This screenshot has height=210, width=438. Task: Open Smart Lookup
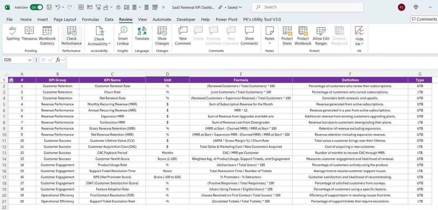tap(123, 36)
